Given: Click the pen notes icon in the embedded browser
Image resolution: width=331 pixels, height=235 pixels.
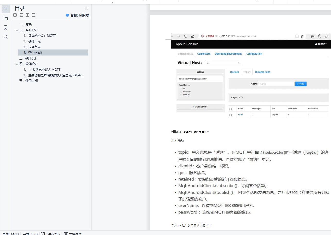Looking at the screenshot, I should click(319, 36).
